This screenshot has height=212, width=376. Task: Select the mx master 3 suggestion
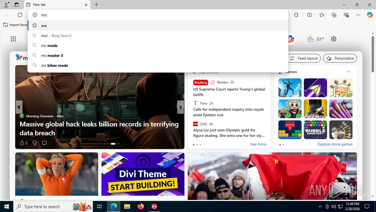coord(158,55)
